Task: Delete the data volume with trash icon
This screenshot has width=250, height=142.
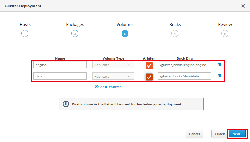Action: coord(220,76)
